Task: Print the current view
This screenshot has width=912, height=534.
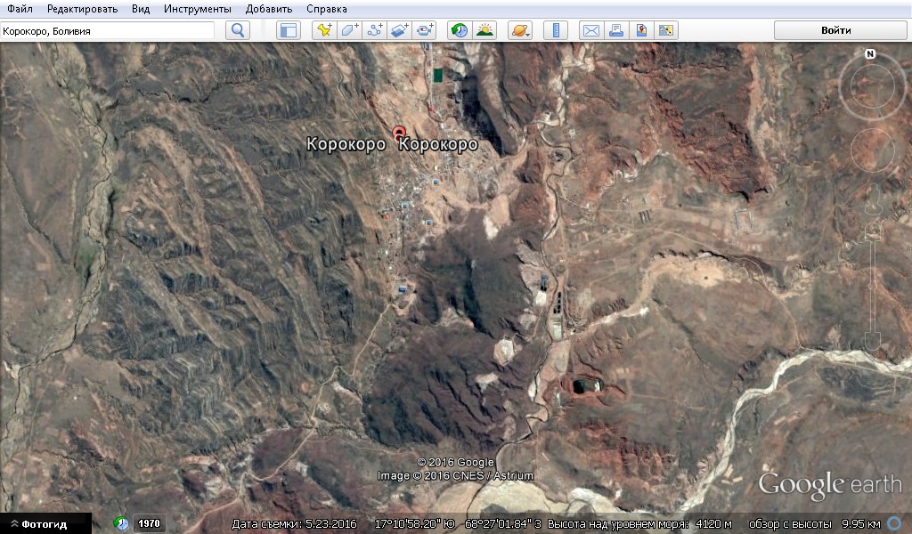Action: (x=616, y=30)
